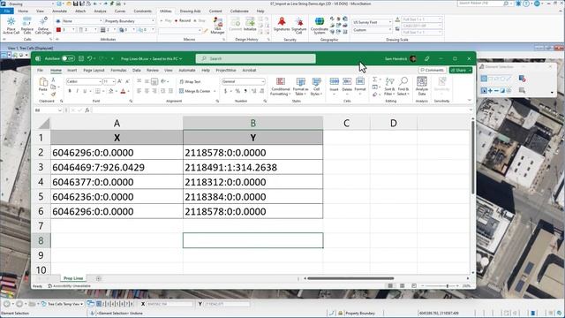Open Find & Select in Excel

(x=403, y=87)
